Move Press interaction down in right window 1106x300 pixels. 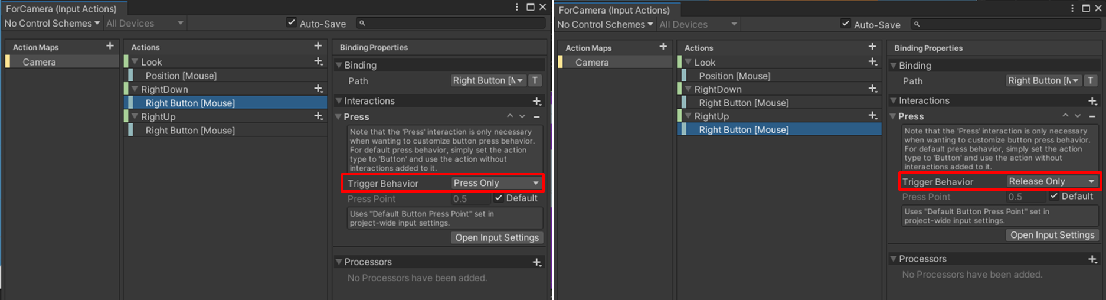tap(1078, 116)
